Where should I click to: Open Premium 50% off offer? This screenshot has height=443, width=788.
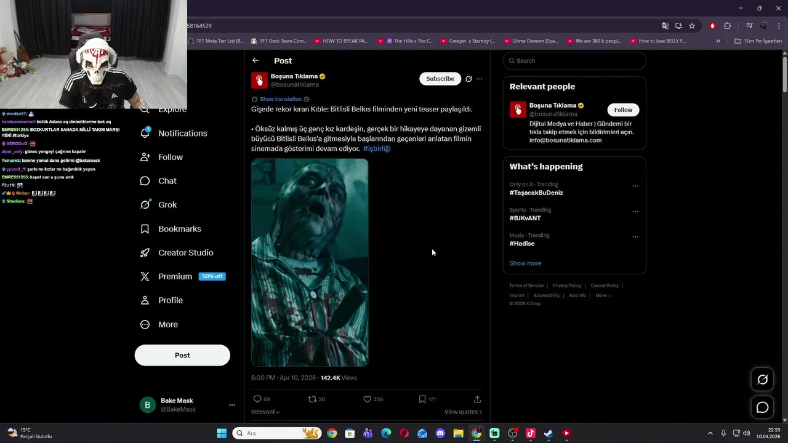point(183,276)
